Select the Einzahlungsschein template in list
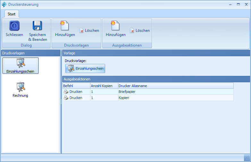The image size is (251, 162). [x=21, y=66]
